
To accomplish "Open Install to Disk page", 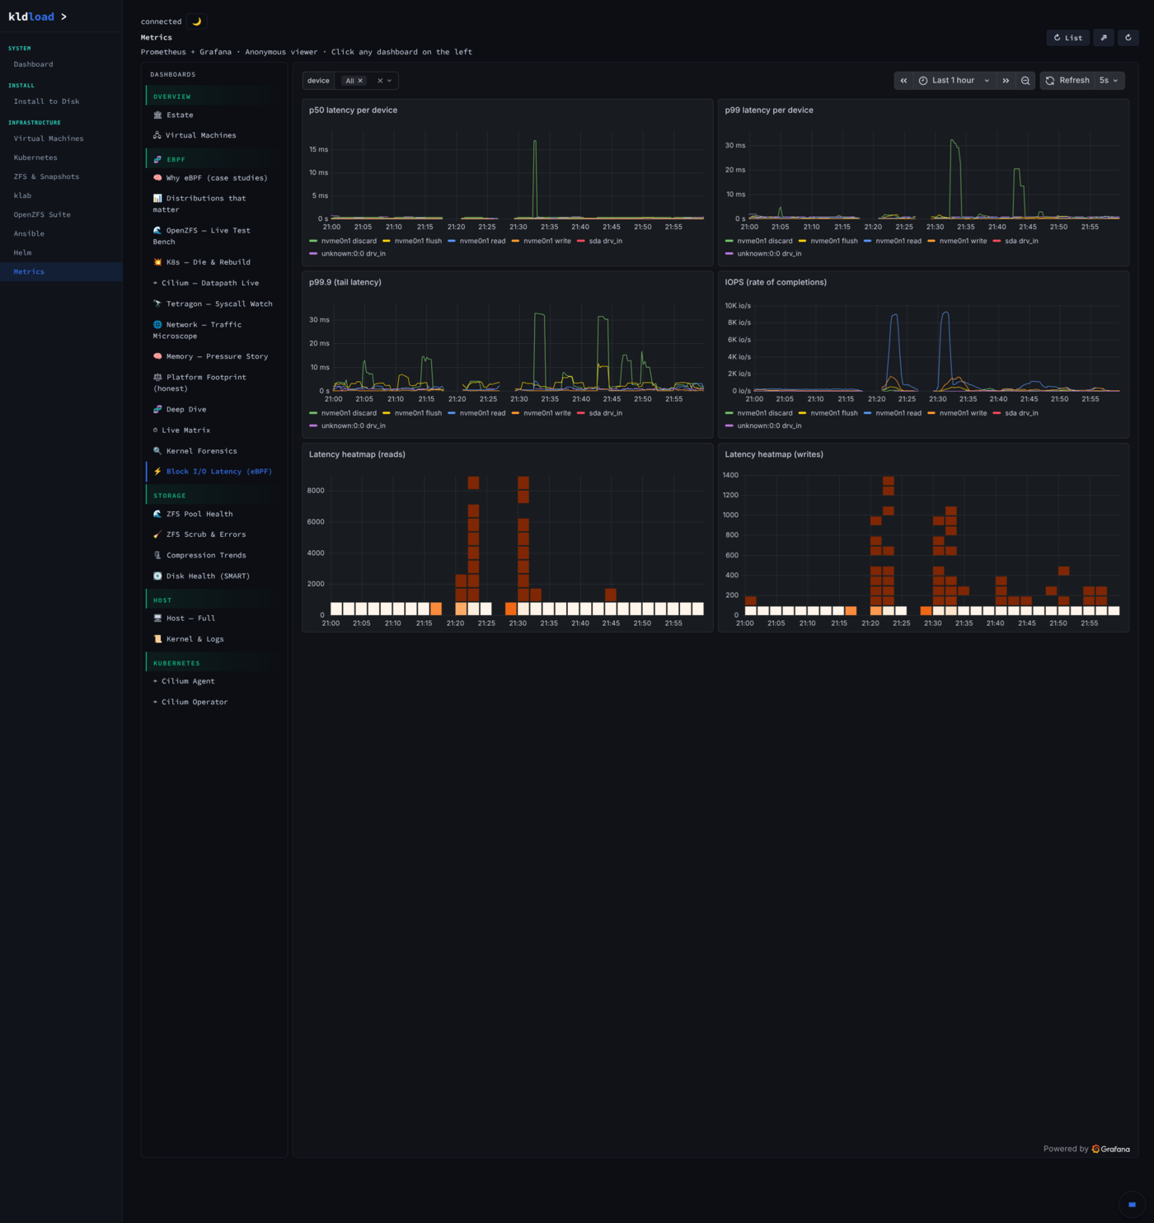I will (61, 101).
